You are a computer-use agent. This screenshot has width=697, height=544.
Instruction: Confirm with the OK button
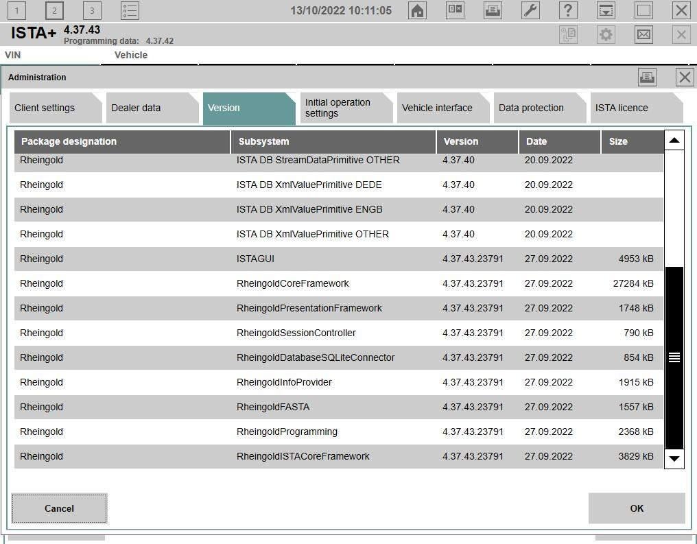pyautogui.click(x=636, y=508)
